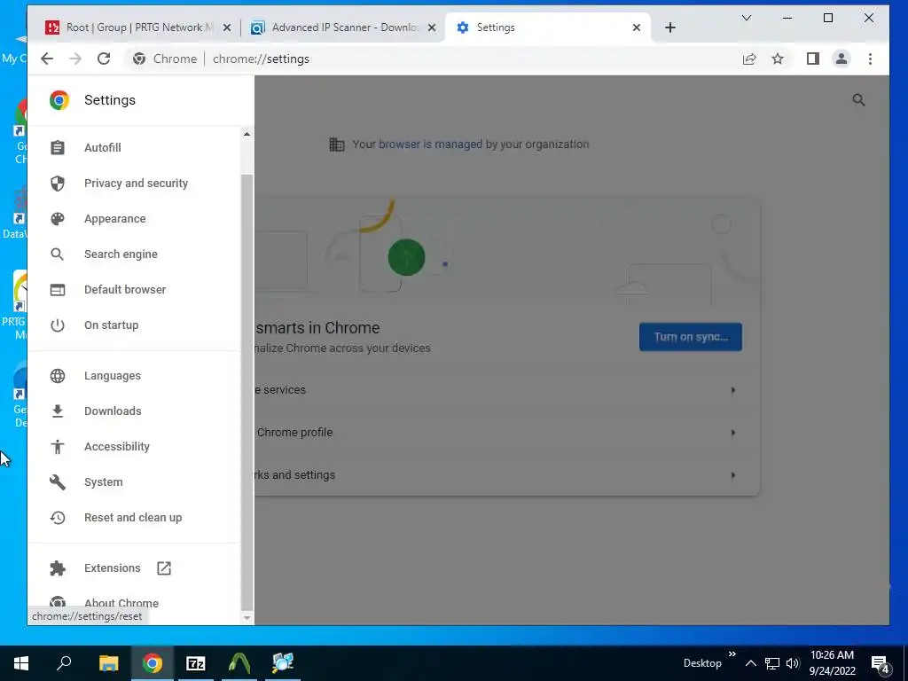Viewport: 908px width, 681px height.
Task: Open the notification center icon
Action: (x=880, y=663)
